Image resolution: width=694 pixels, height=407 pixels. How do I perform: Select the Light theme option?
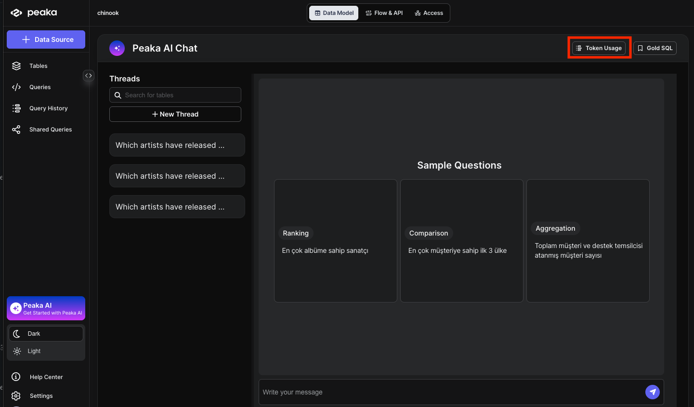(x=46, y=351)
